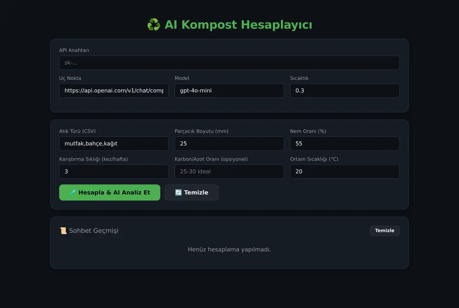Click the API Anahtarı label
This screenshot has width=459, height=308.
point(74,50)
